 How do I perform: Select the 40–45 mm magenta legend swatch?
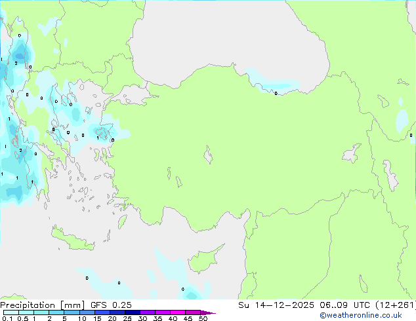[178, 312]
